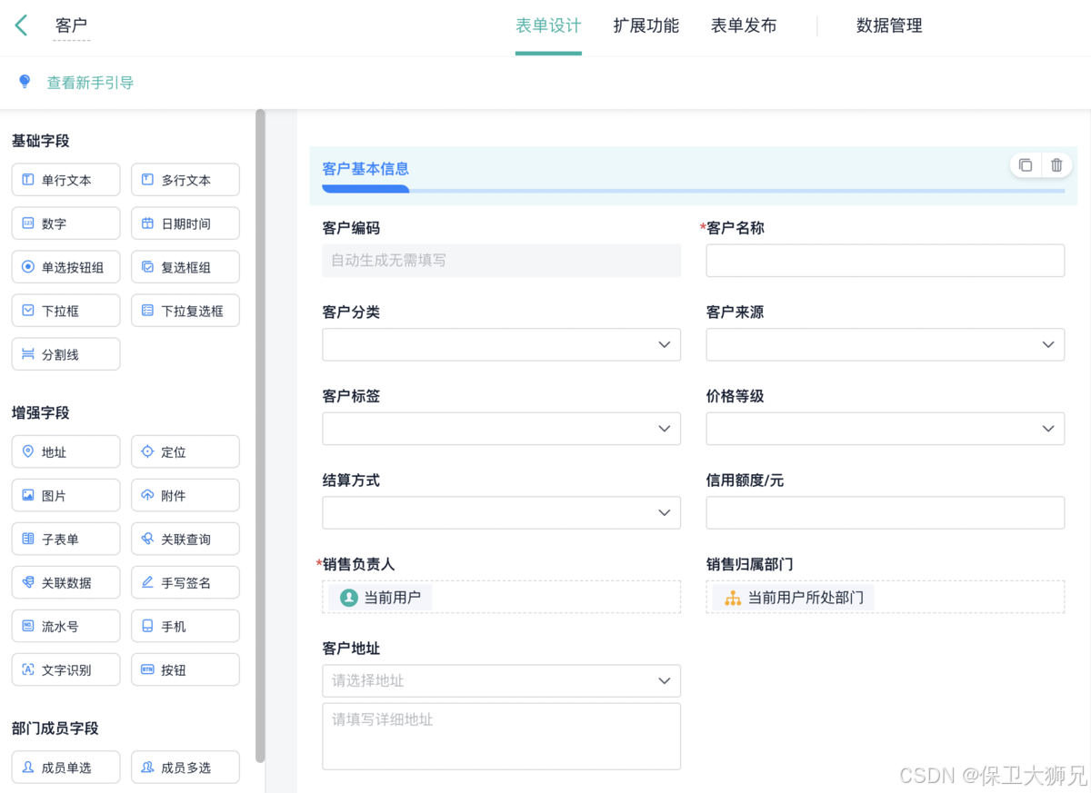Add the 手机 field
This screenshot has width=1091, height=793.
(x=185, y=626)
